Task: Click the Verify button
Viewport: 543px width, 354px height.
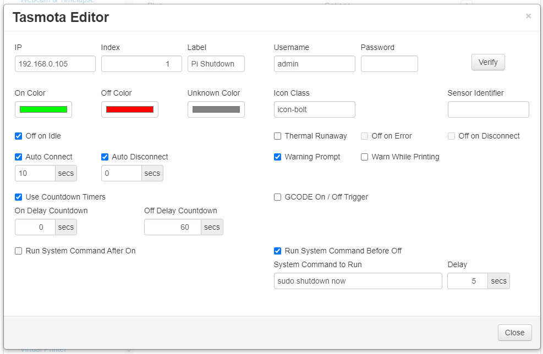Action: click(x=488, y=62)
